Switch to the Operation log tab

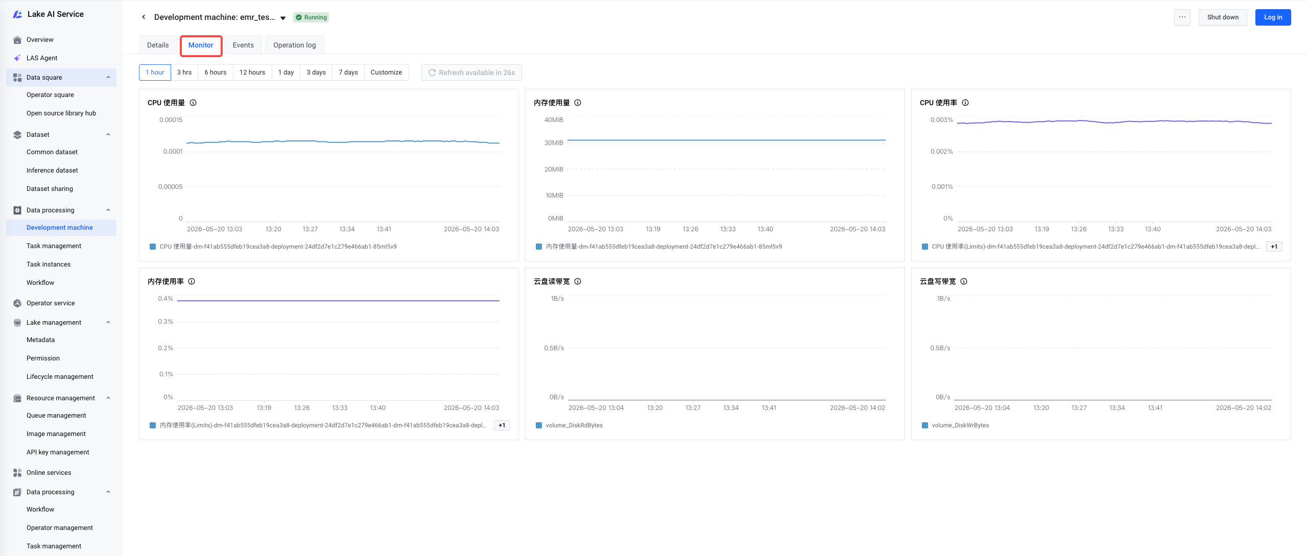point(295,45)
